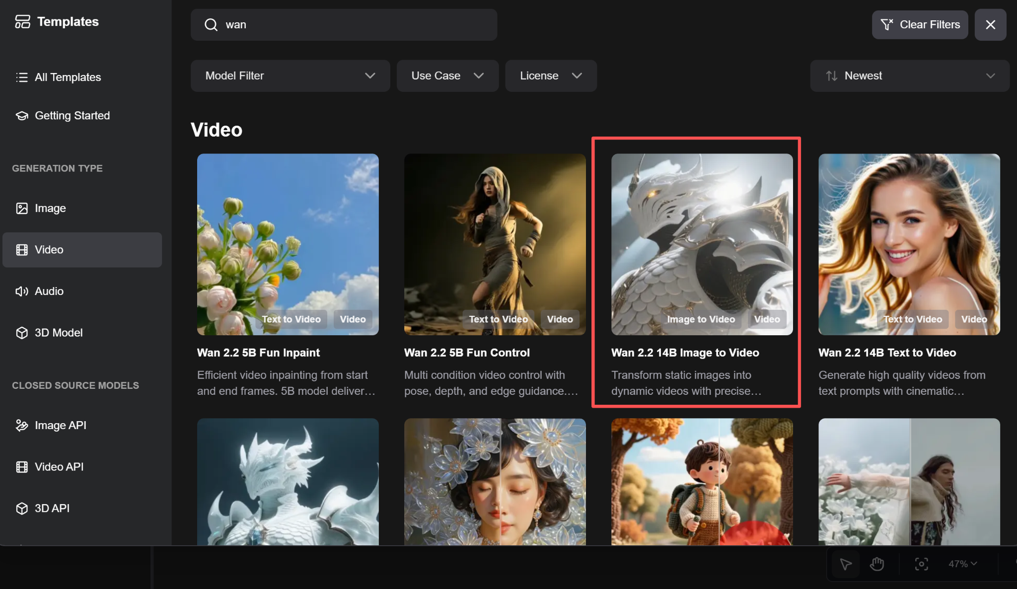Expand the Model Filter dropdown
Screen dimensions: 1017x589
(x=290, y=76)
